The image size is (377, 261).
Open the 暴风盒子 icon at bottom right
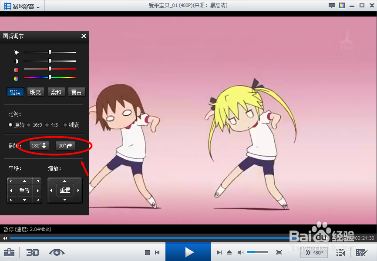point(362,253)
